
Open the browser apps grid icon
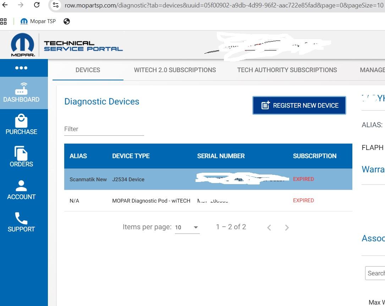tap(4, 21)
